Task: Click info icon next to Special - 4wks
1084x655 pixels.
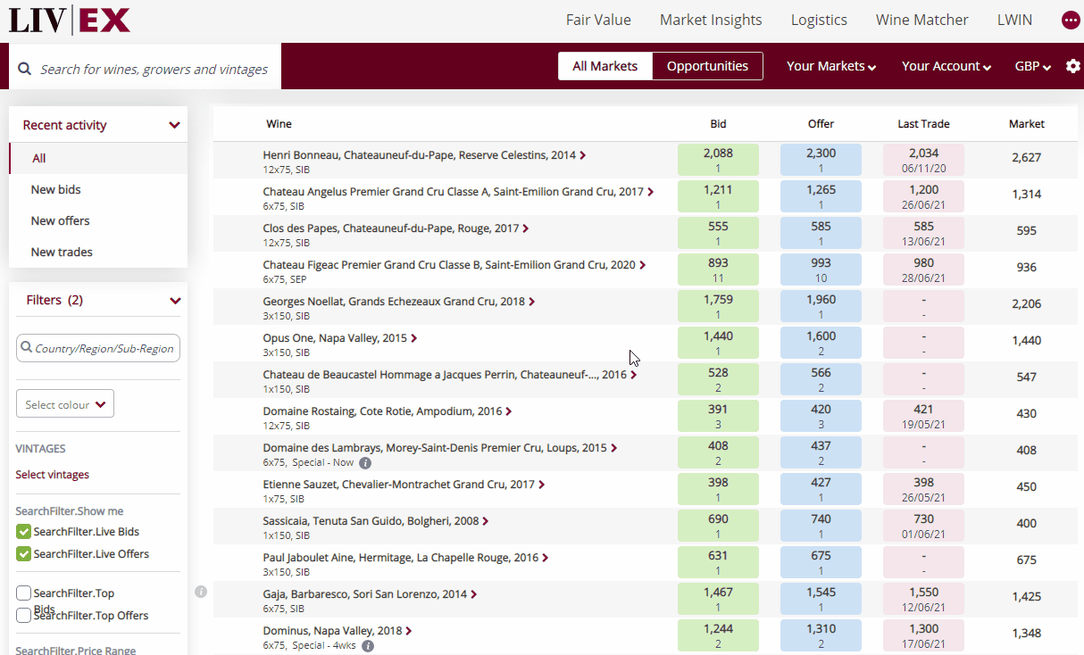Action: click(x=368, y=646)
